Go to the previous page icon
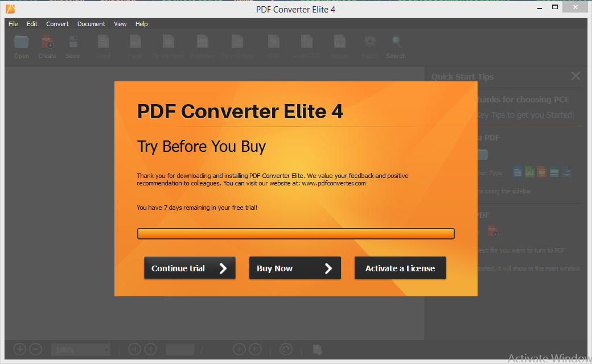The height and width of the screenshot is (364, 592). (151, 349)
